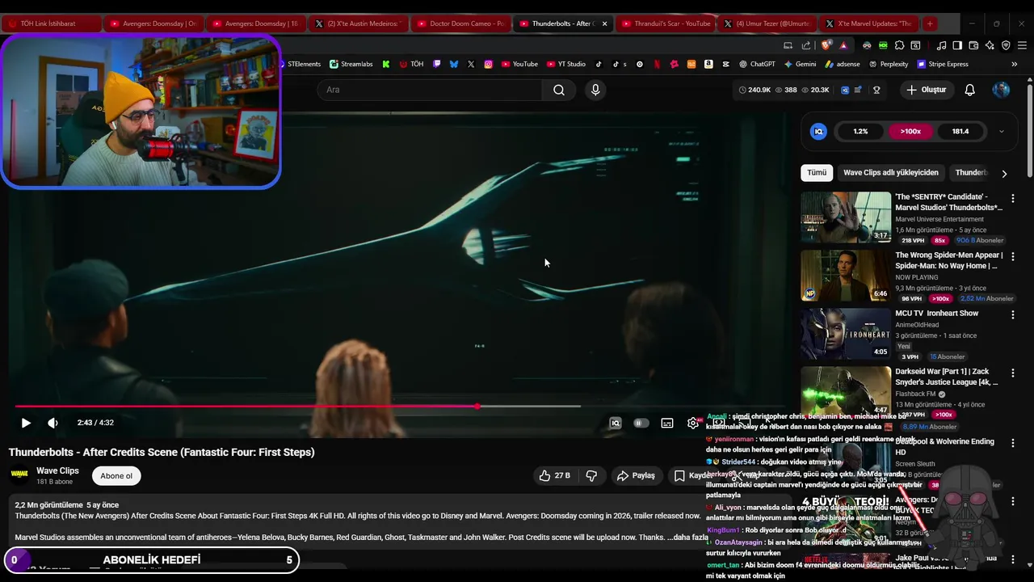Open The Wrong Spider-Men Appear thumbnail
Image resolution: width=1034 pixels, height=582 pixels.
point(846,275)
